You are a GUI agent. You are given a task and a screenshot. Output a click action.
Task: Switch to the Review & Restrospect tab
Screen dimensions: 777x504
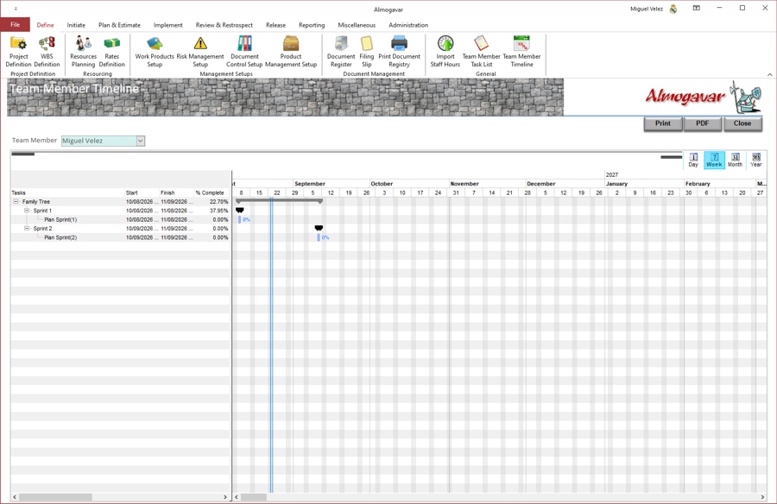tap(224, 25)
